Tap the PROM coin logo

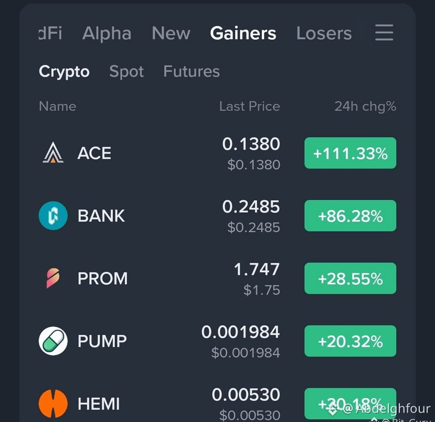(53, 278)
